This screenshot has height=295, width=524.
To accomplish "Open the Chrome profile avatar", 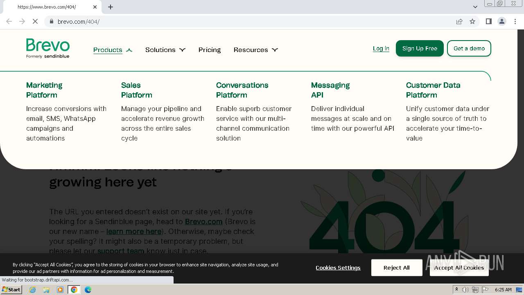I will [x=502, y=21].
